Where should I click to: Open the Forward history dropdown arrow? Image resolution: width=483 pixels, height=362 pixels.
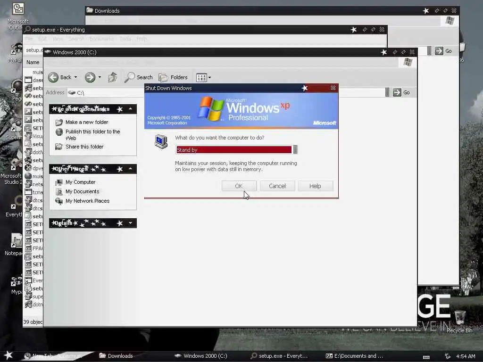100,77
